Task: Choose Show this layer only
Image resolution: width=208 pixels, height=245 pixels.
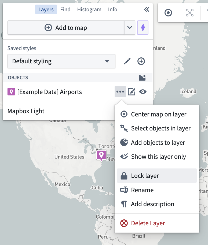Action: tap(157, 157)
